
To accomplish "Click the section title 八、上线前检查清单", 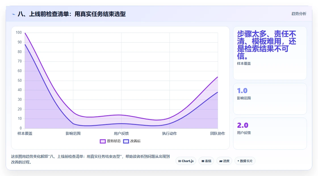I will point(72,14).
